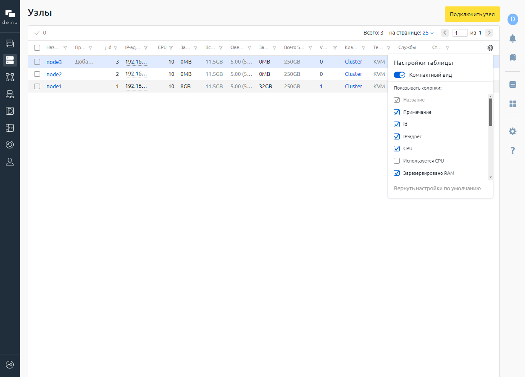Click the column list scrollbar down arrow
The height and width of the screenshot is (377, 525).
coord(490,177)
